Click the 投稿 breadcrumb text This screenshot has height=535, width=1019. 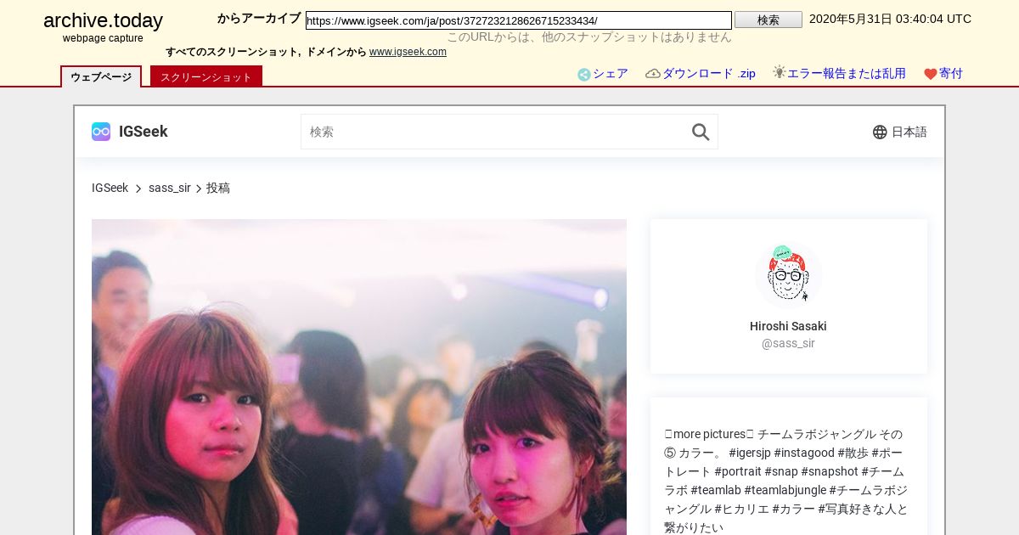pyautogui.click(x=218, y=188)
